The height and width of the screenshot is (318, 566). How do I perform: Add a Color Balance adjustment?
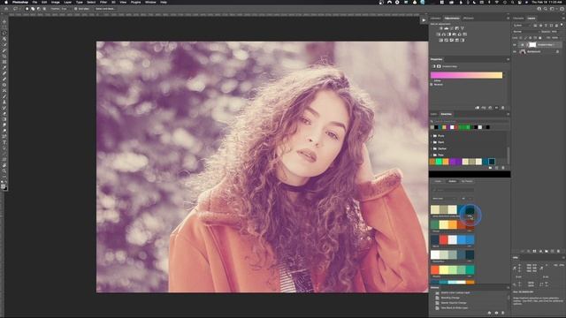(444, 34)
